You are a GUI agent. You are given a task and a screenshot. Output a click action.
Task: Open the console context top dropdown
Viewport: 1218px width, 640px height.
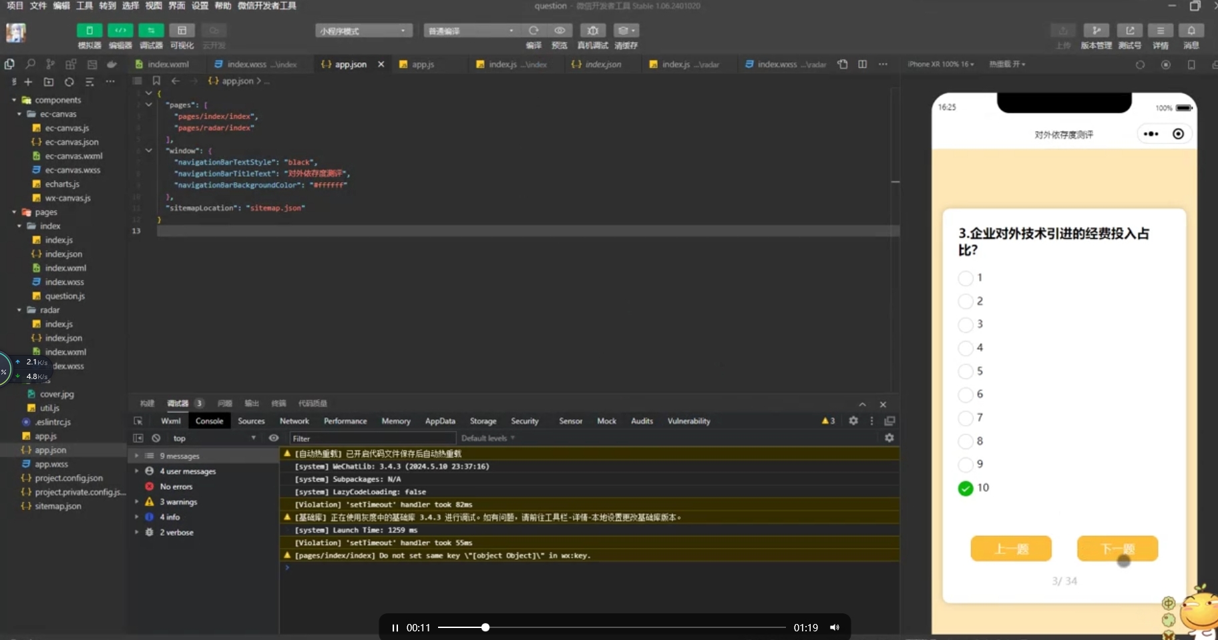(x=214, y=438)
